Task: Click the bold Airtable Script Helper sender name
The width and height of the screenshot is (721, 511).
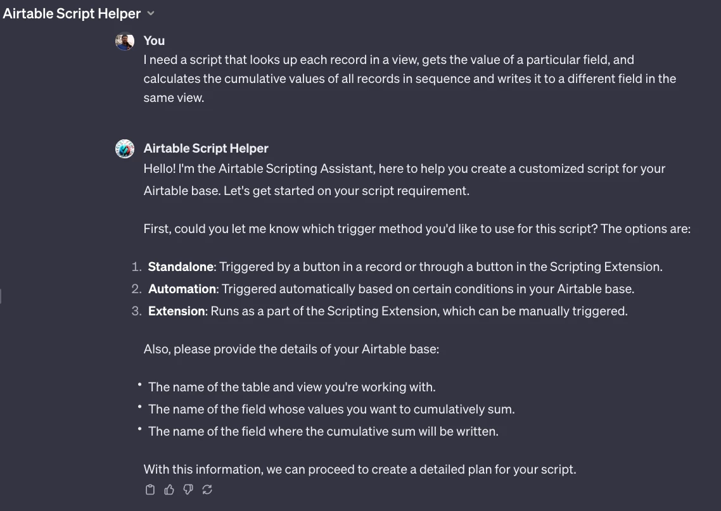Action: coord(206,148)
